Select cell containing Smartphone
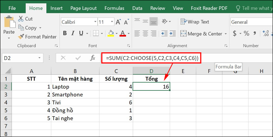273x137 pixels. (75, 94)
